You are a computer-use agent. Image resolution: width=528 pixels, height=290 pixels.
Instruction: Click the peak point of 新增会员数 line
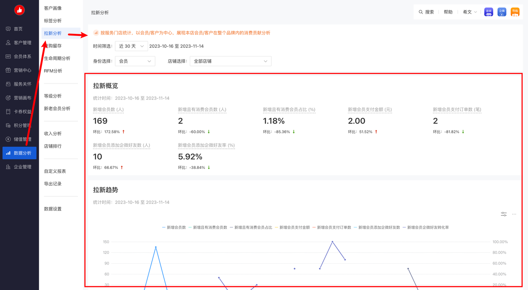[156, 247]
